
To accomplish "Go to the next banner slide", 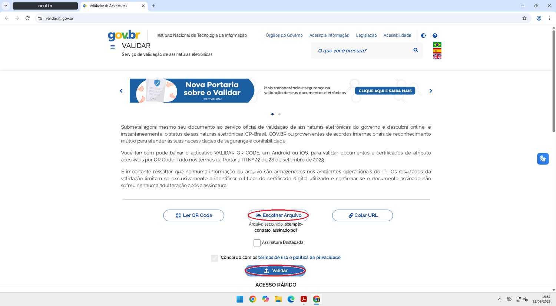I will [x=431, y=91].
